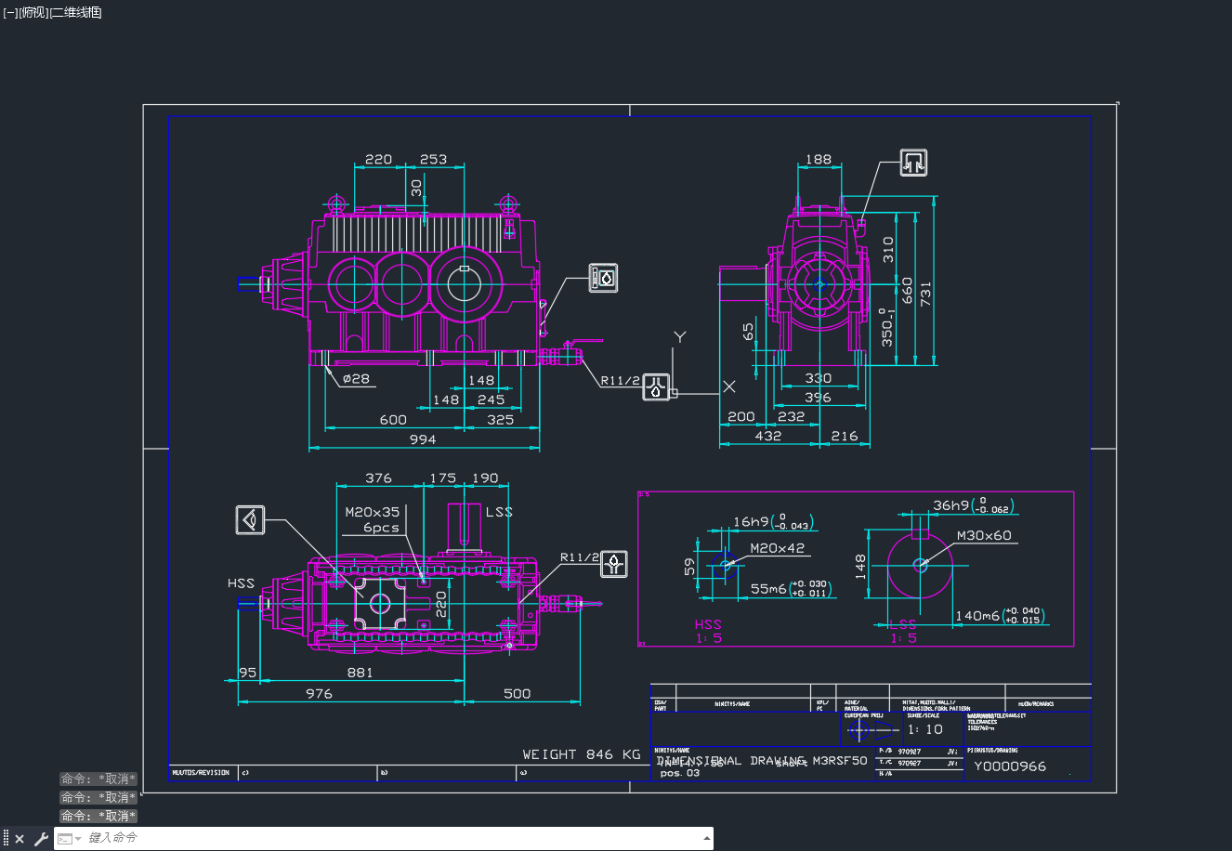
Task: Select the breather symbol above the side view
Action: (914, 163)
